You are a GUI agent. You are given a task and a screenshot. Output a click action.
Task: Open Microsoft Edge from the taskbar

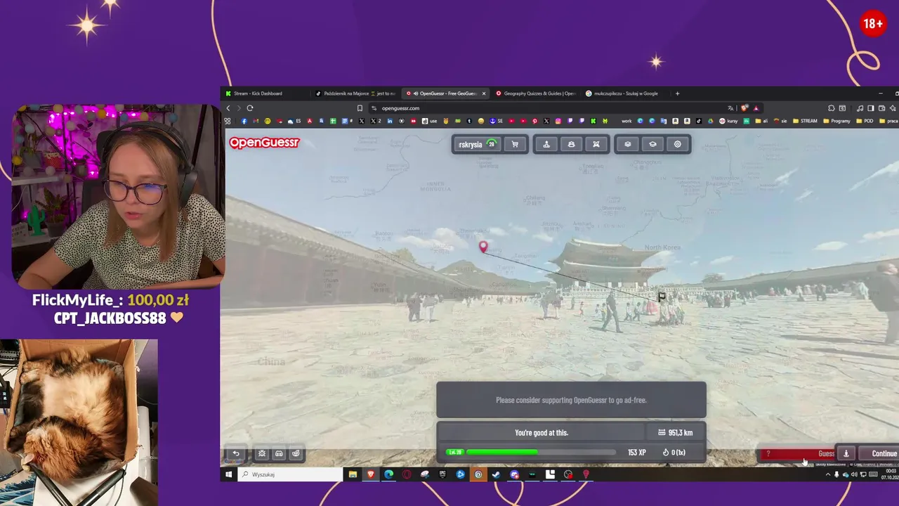coord(388,474)
